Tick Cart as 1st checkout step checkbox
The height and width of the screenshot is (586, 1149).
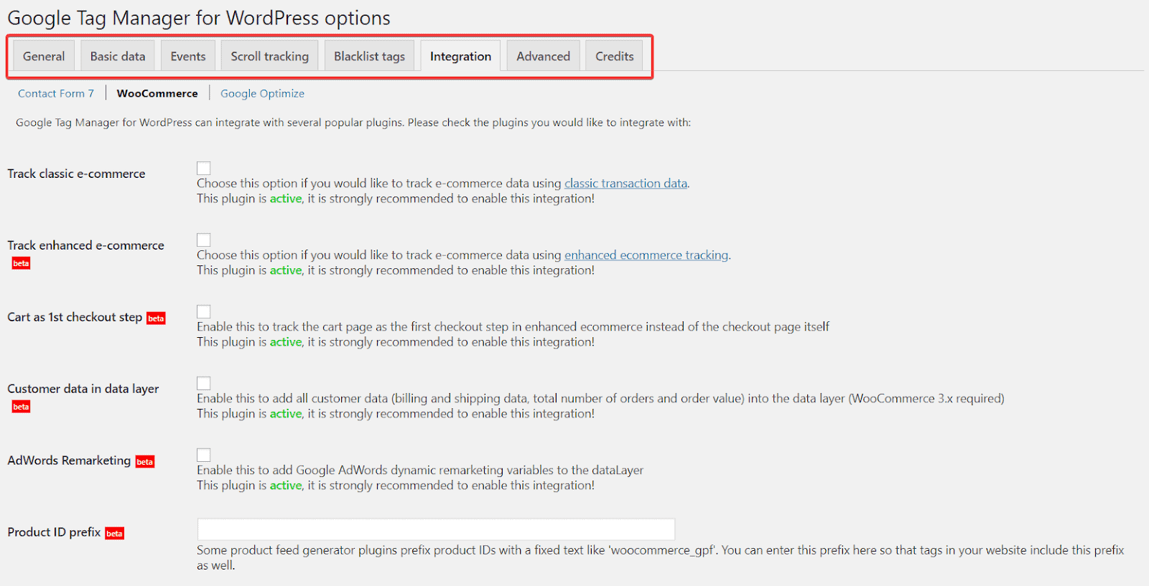click(x=204, y=311)
